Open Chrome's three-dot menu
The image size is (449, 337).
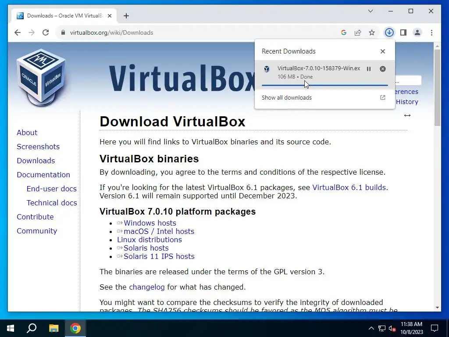point(431,32)
